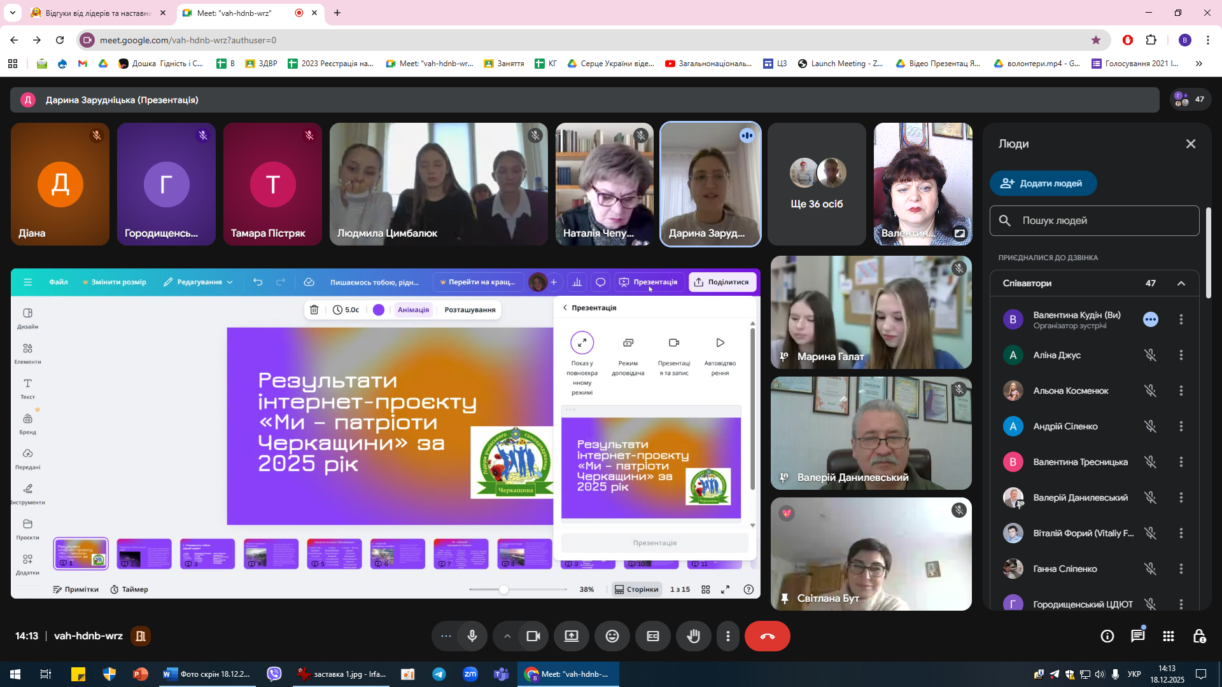Click the raise hand icon
Image resolution: width=1222 pixels, height=687 pixels.
pyautogui.click(x=693, y=636)
